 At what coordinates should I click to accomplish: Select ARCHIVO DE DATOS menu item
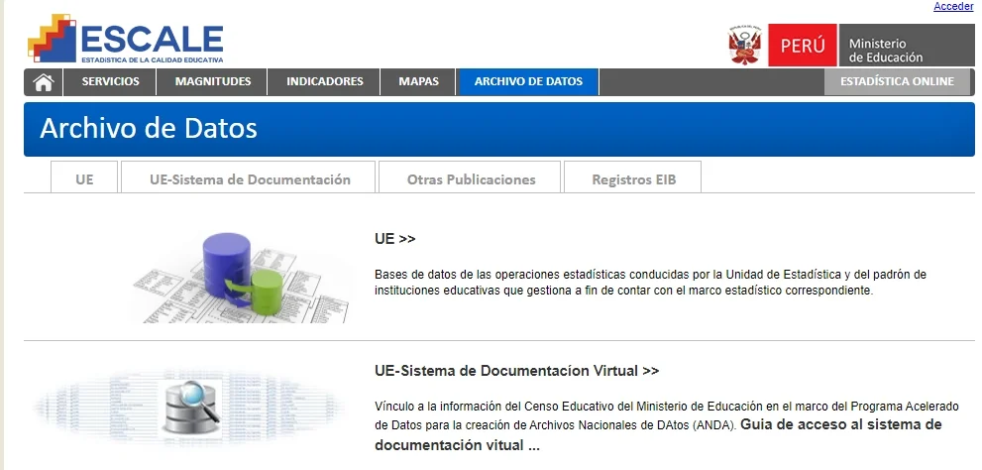pos(528,82)
